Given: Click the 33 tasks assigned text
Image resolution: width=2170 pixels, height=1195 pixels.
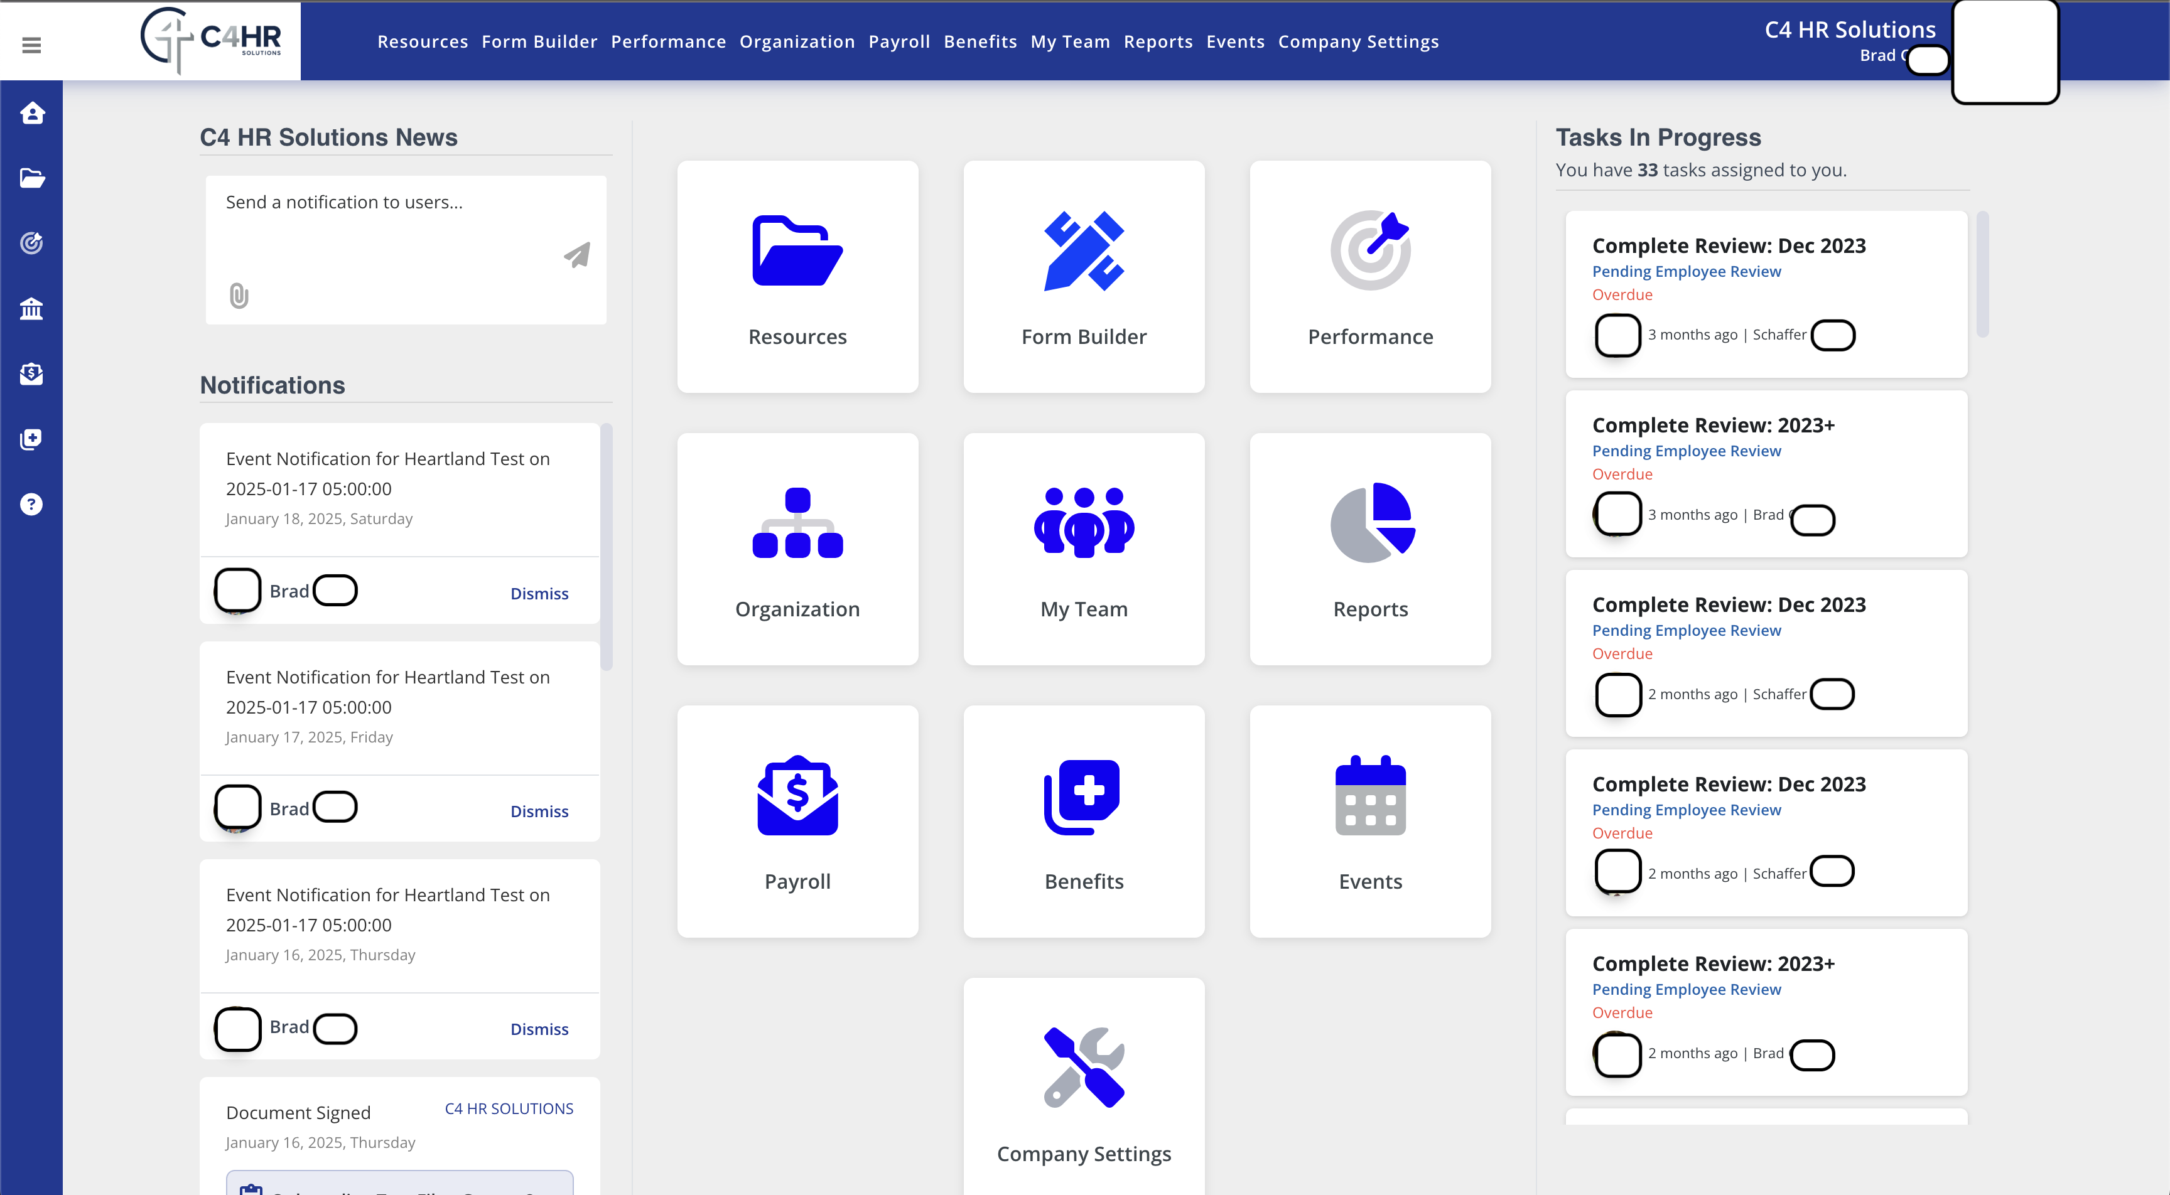Looking at the screenshot, I should 1701,169.
